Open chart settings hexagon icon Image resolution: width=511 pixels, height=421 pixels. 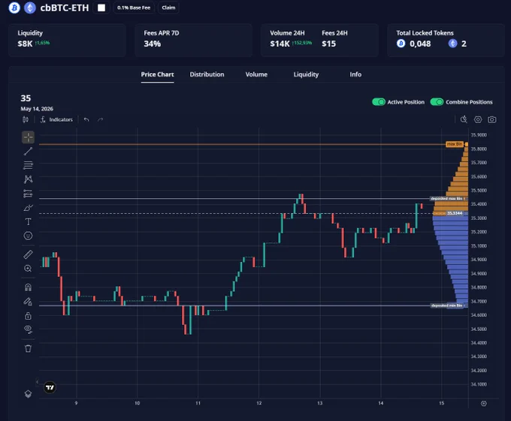pyautogui.click(x=478, y=119)
